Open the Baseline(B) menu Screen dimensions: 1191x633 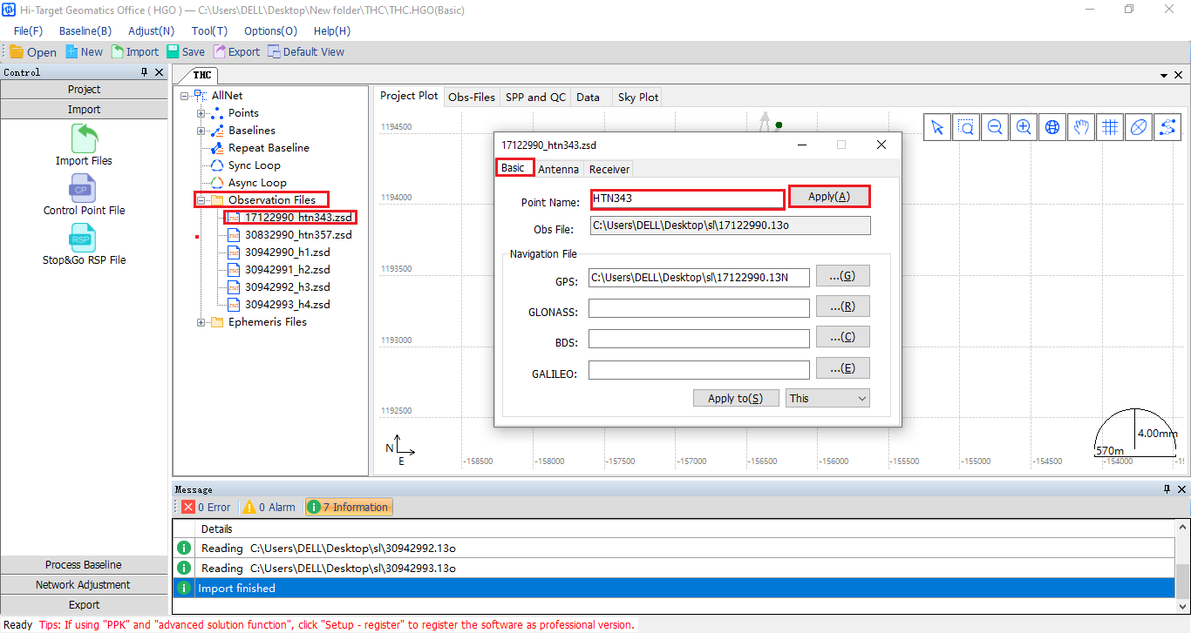click(x=85, y=30)
